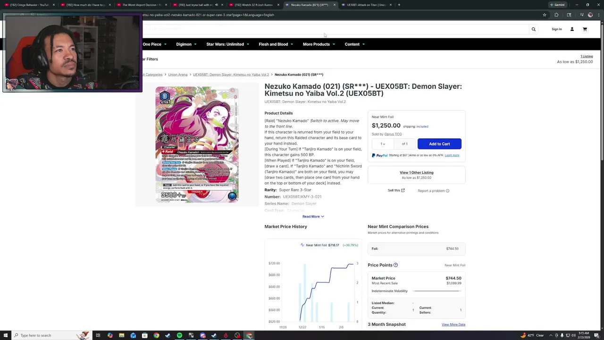Click the Report a problem info icon
The height and width of the screenshot is (340, 604).
coord(447,191)
